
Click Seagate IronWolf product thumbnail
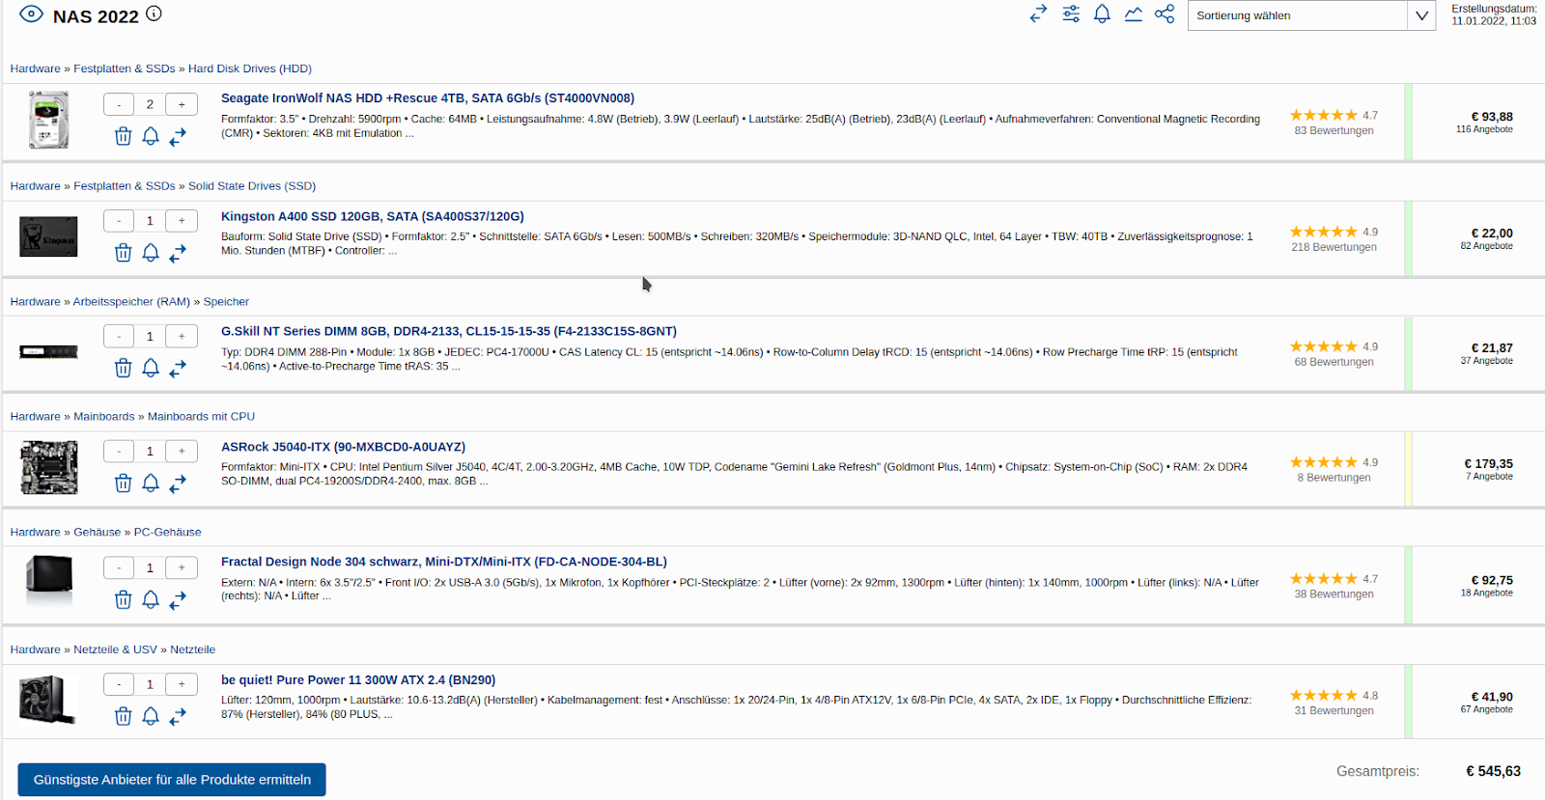coord(48,120)
